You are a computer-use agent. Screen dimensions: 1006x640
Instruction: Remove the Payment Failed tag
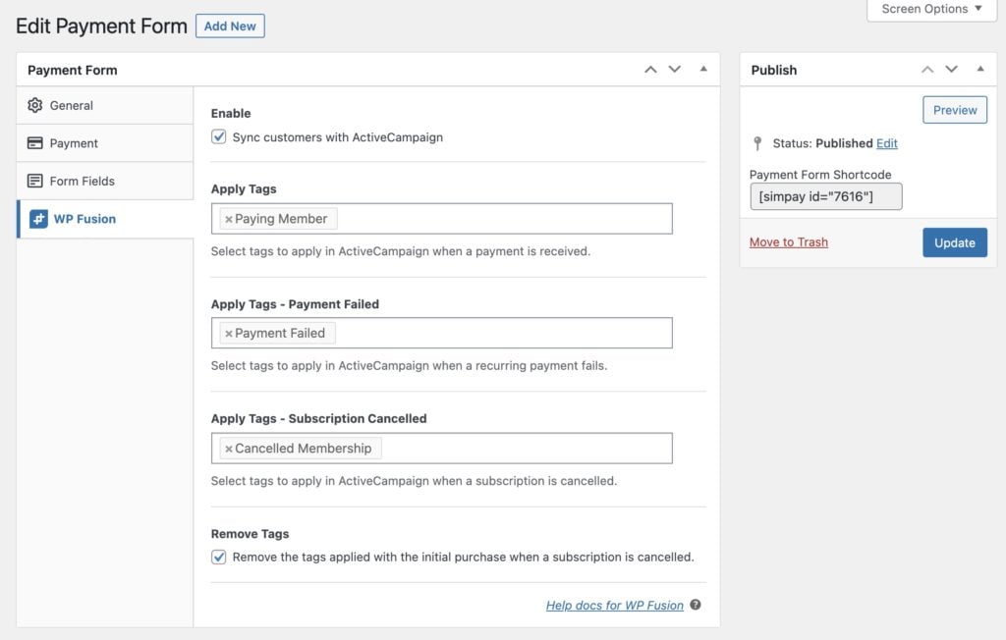pyautogui.click(x=228, y=334)
